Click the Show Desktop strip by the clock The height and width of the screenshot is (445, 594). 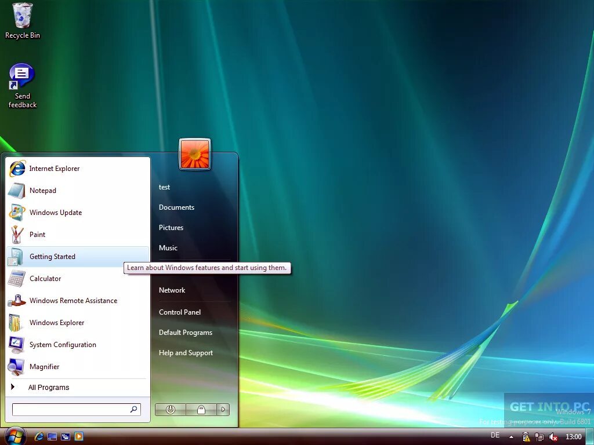click(590, 436)
